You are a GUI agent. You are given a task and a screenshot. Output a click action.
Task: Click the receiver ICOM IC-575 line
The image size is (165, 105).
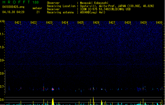click(x=105, y=9)
